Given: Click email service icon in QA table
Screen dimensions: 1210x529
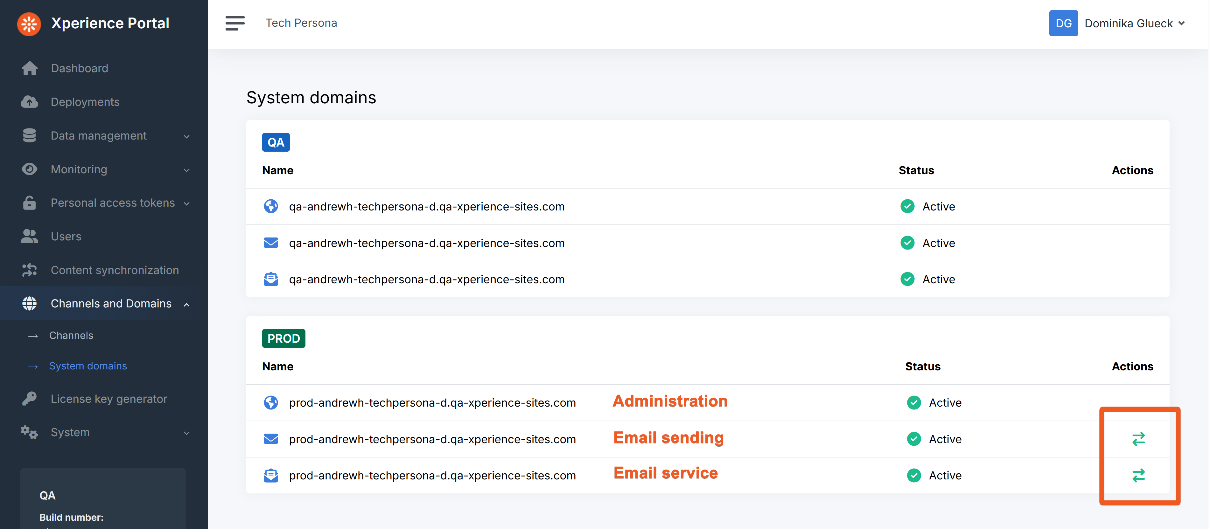Looking at the screenshot, I should (x=270, y=279).
